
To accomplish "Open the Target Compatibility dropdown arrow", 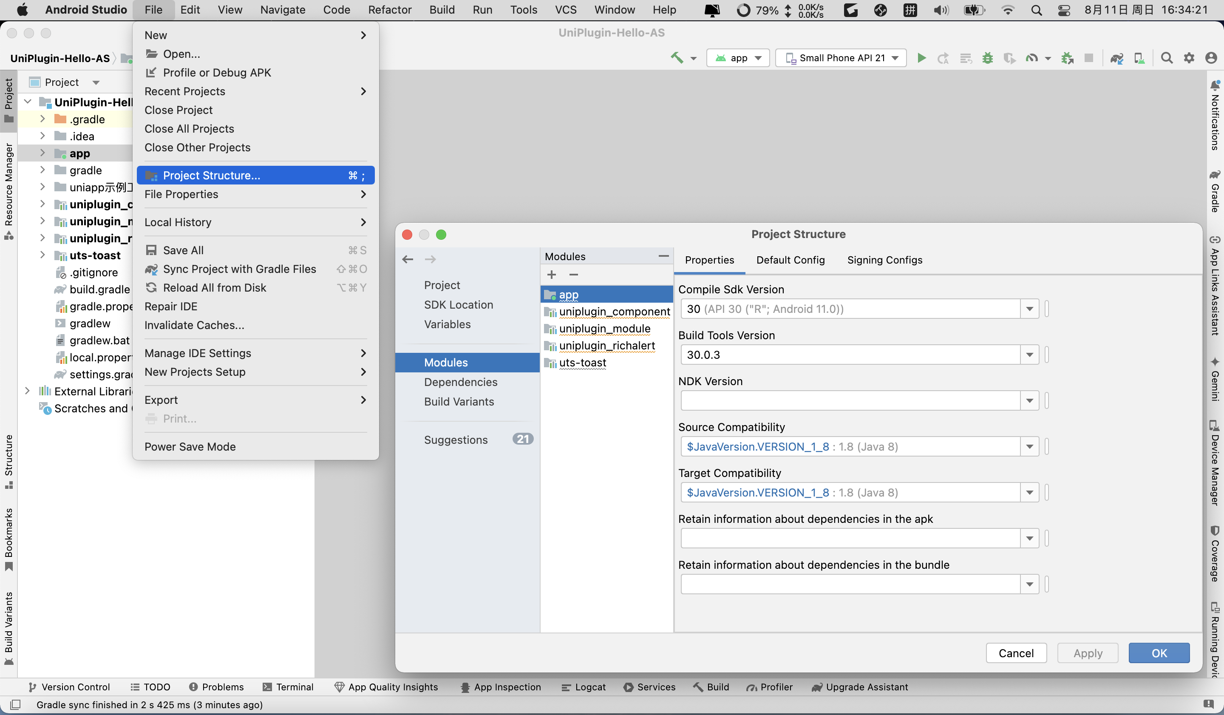I will point(1029,493).
